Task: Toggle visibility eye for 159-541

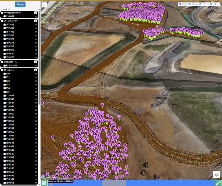Action: click(36, 143)
